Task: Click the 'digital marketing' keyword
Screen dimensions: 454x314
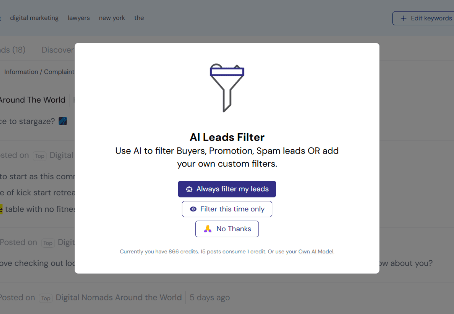Action: (34, 18)
